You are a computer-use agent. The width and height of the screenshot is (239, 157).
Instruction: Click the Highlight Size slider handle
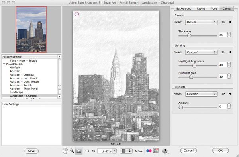pyautogui.click(x=191, y=77)
